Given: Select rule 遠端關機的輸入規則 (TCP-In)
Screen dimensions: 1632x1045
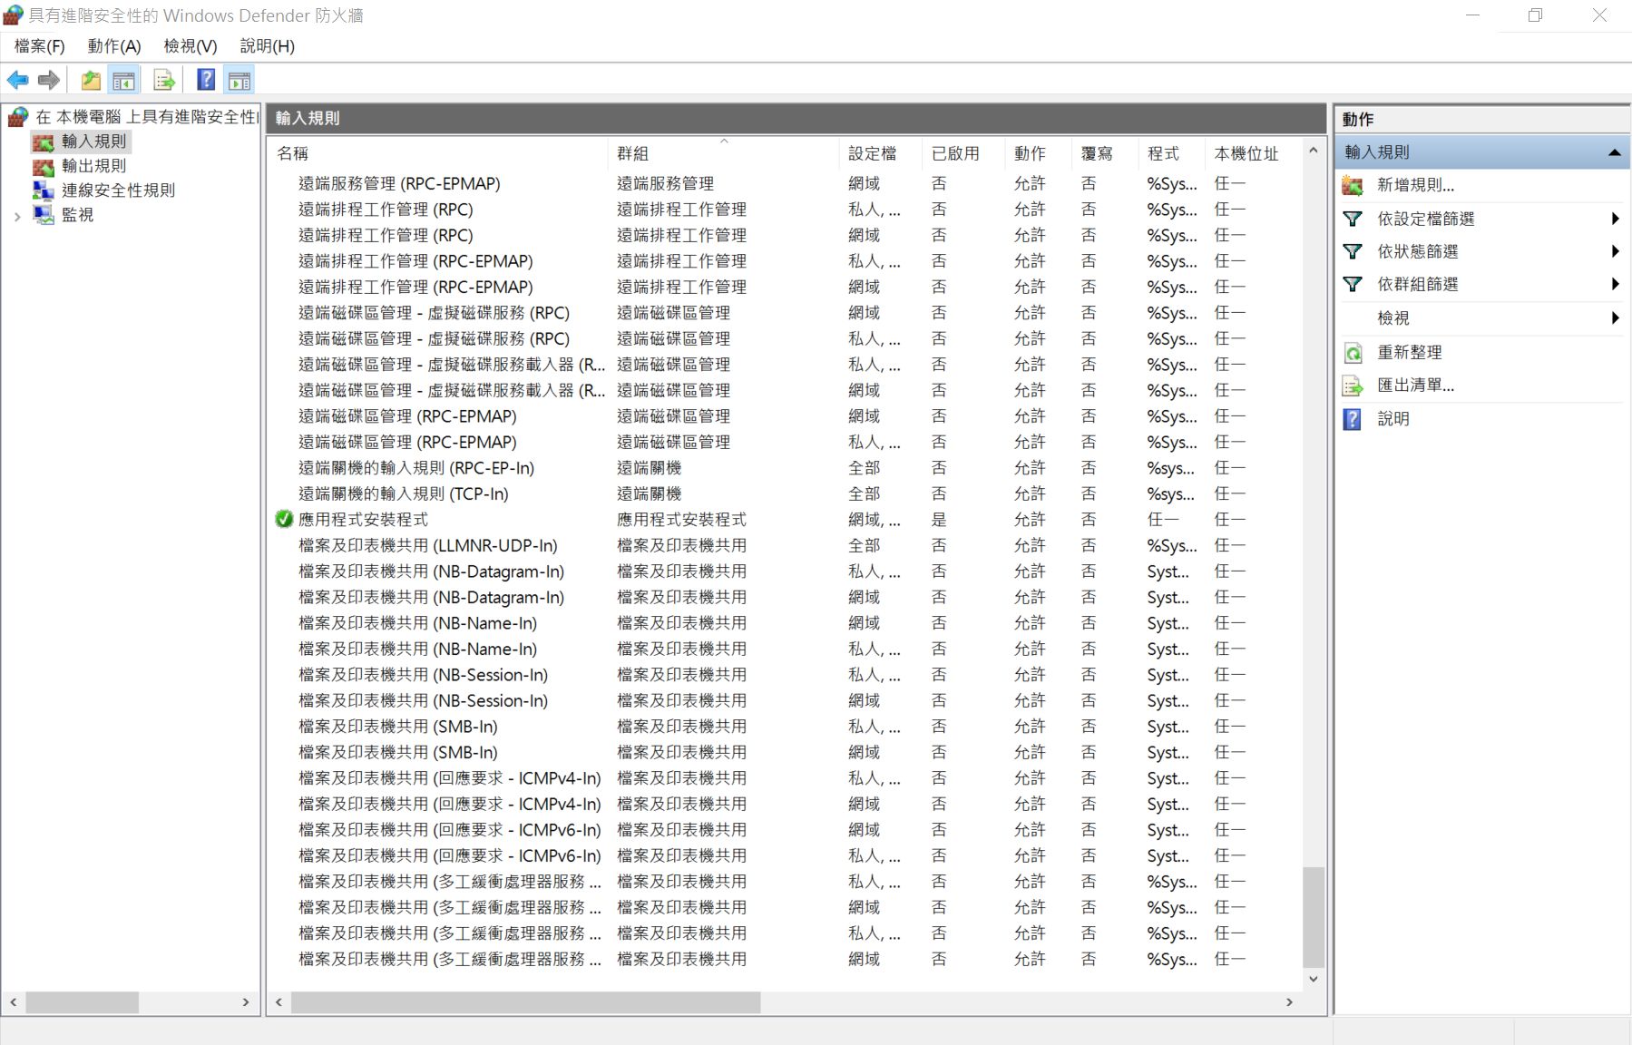Looking at the screenshot, I should (403, 493).
